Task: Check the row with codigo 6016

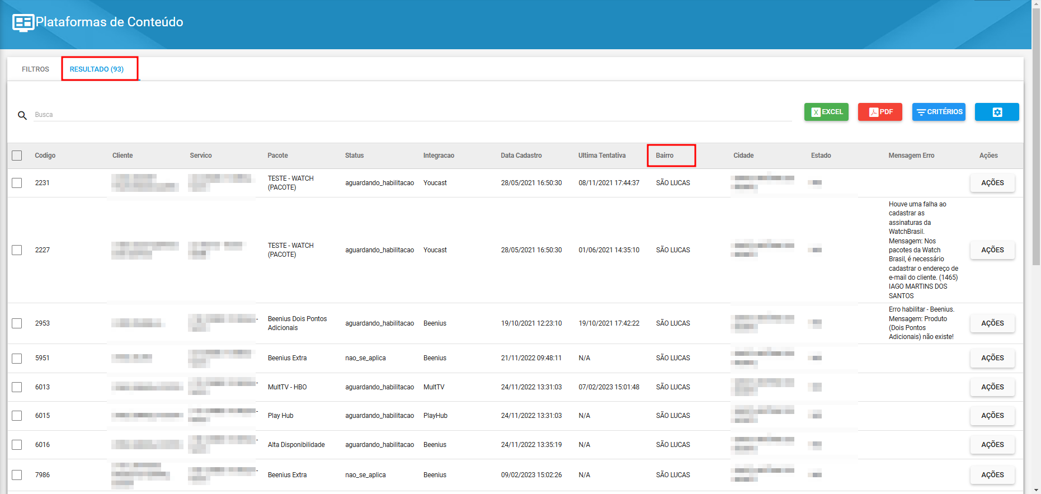Action: pyautogui.click(x=17, y=445)
